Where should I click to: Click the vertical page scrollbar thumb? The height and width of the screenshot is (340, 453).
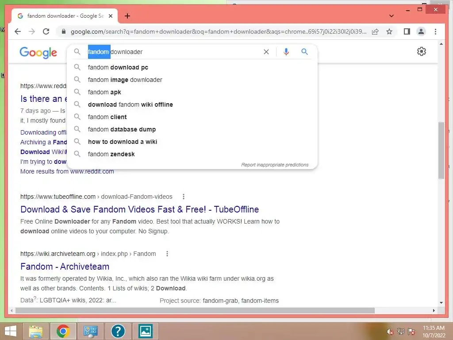(x=441, y=151)
